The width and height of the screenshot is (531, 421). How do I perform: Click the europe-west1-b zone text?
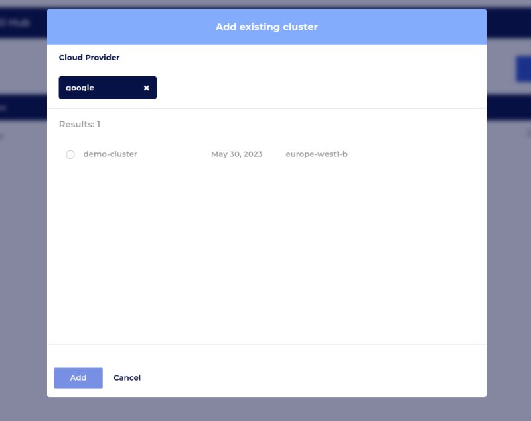(316, 154)
